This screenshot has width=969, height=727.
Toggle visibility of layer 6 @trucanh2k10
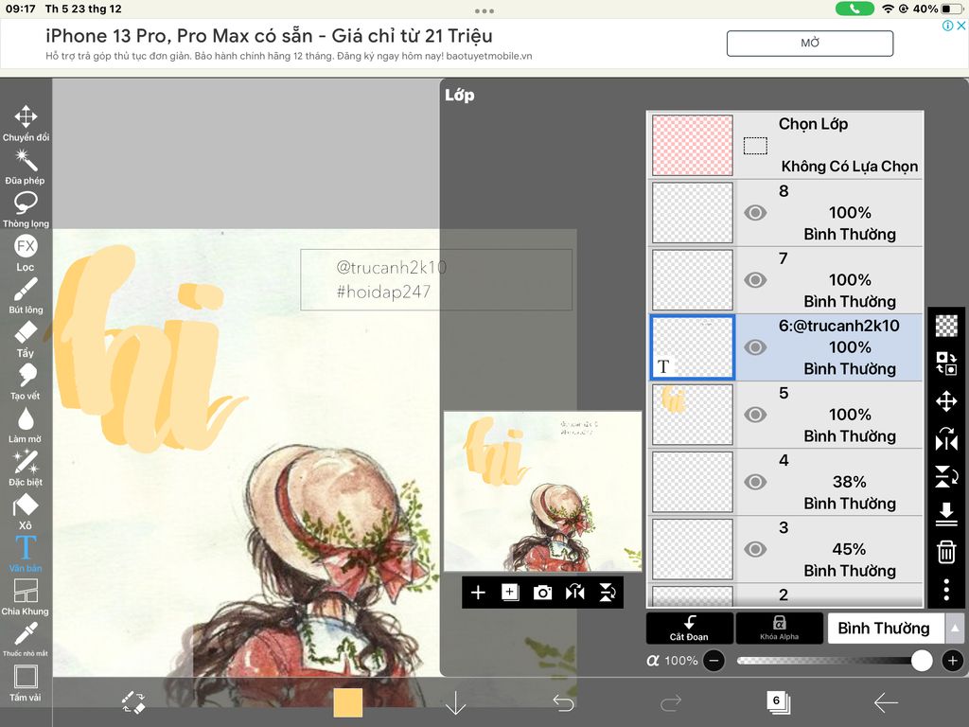click(x=754, y=347)
